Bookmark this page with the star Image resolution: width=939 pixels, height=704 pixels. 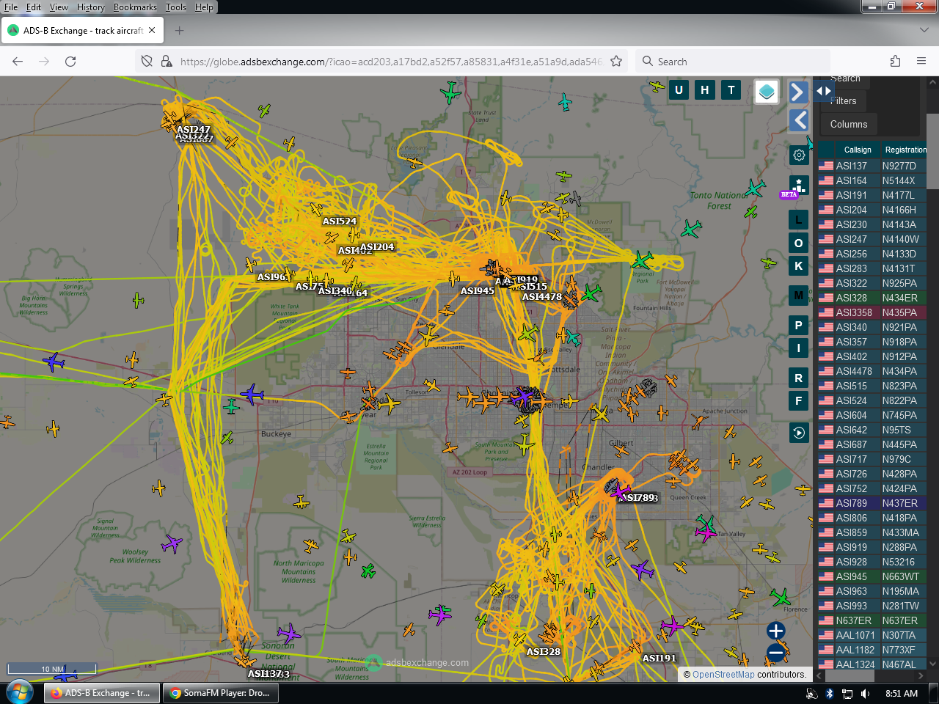(616, 62)
